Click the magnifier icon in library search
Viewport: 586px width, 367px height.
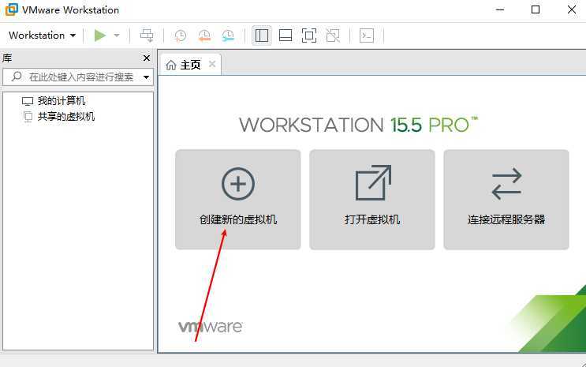coord(17,77)
